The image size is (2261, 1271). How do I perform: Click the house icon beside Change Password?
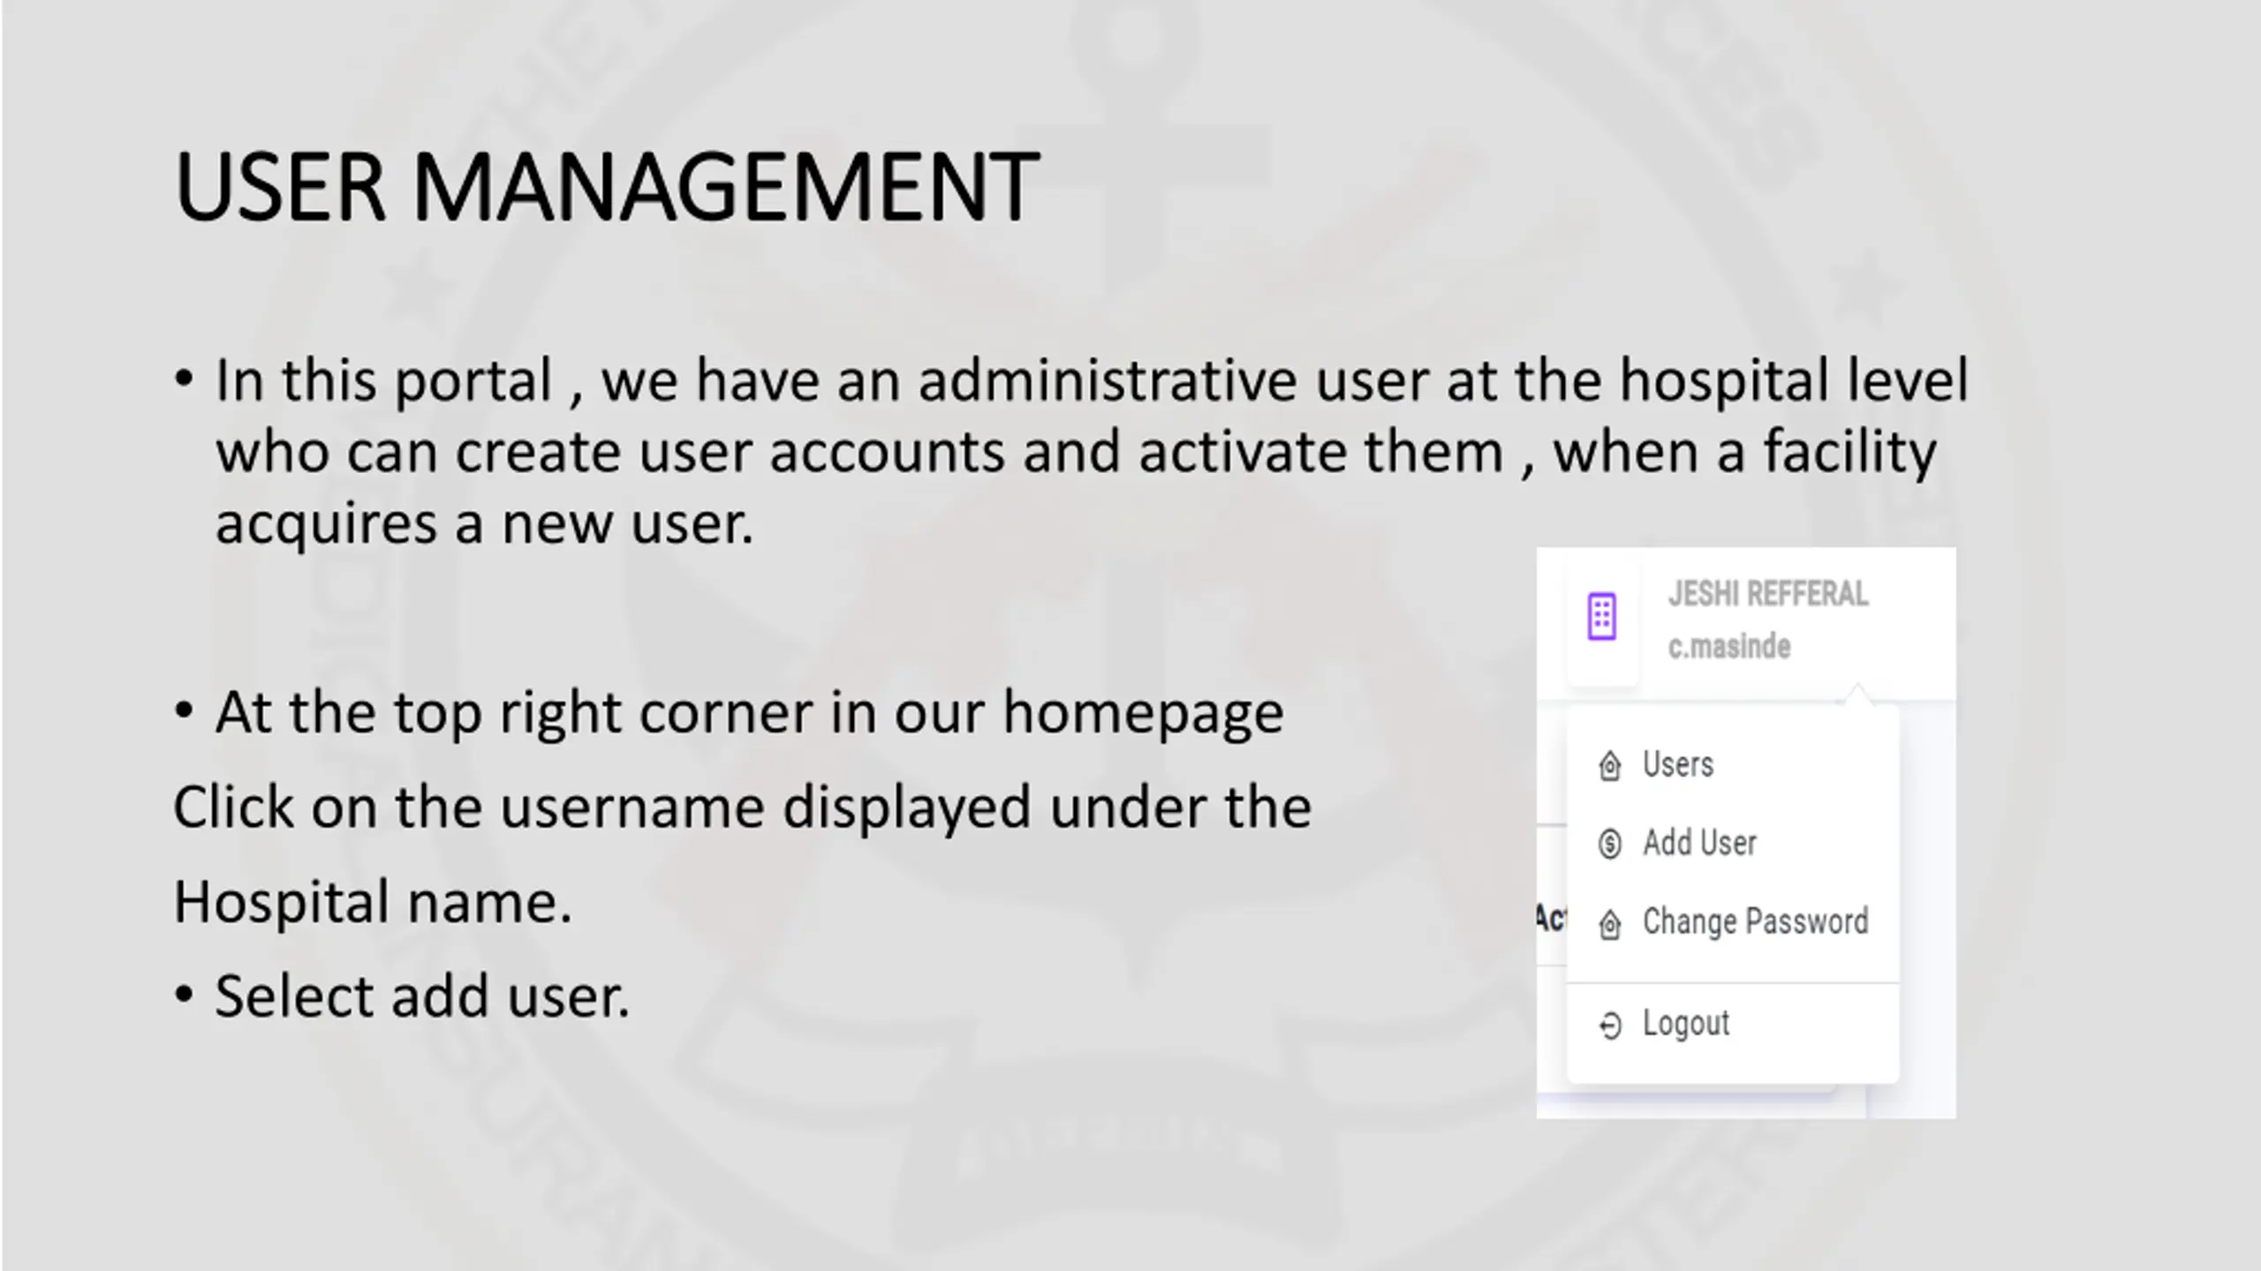(1609, 923)
